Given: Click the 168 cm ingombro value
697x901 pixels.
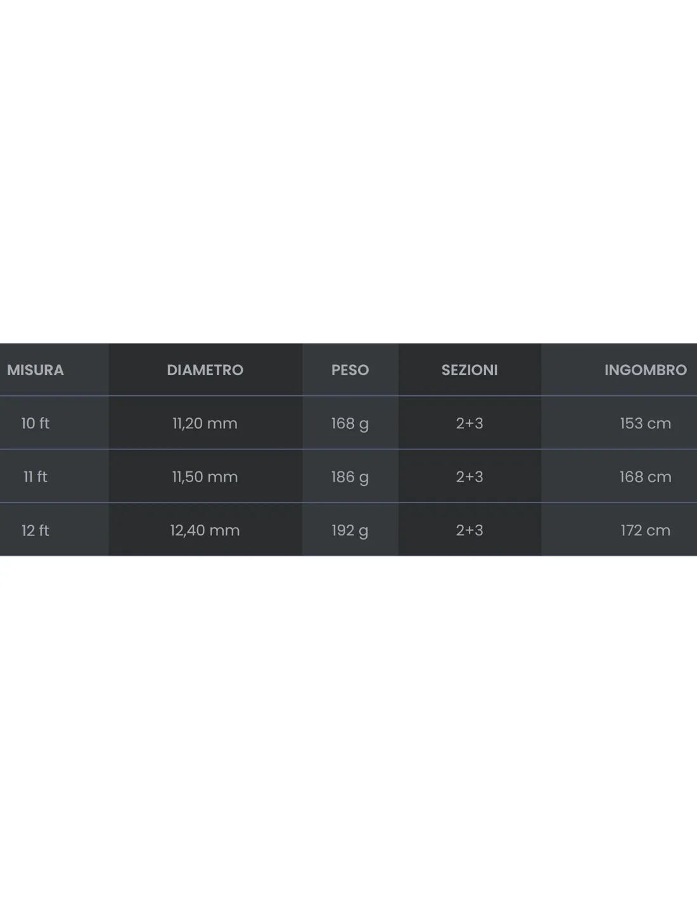Looking at the screenshot, I should point(645,476).
